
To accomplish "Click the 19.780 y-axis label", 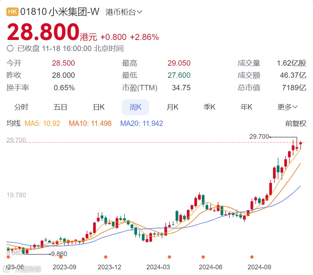I will [16, 195].
